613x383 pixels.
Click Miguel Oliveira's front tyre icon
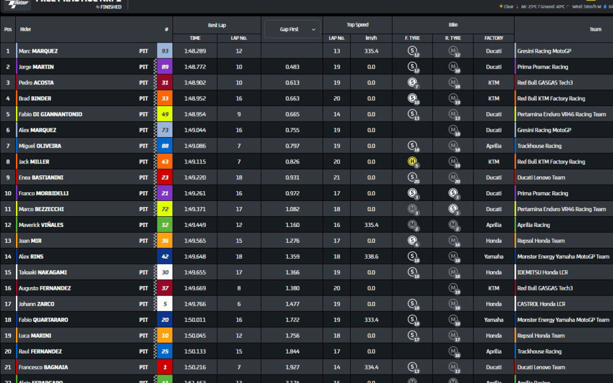point(413,146)
